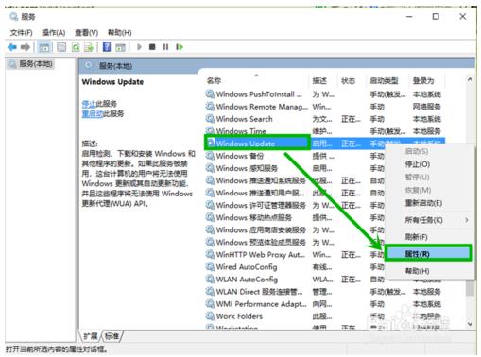
Task: Click the Properties sheet toolbar icon
Action: point(61,47)
